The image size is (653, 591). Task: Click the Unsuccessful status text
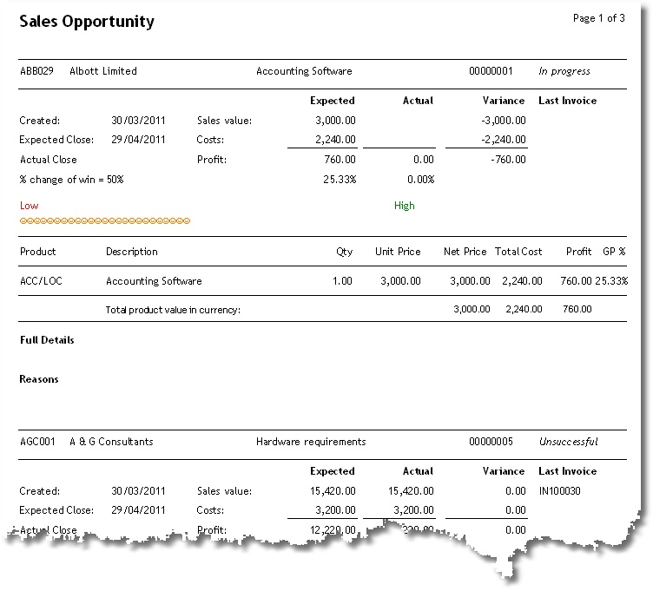pos(568,442)
